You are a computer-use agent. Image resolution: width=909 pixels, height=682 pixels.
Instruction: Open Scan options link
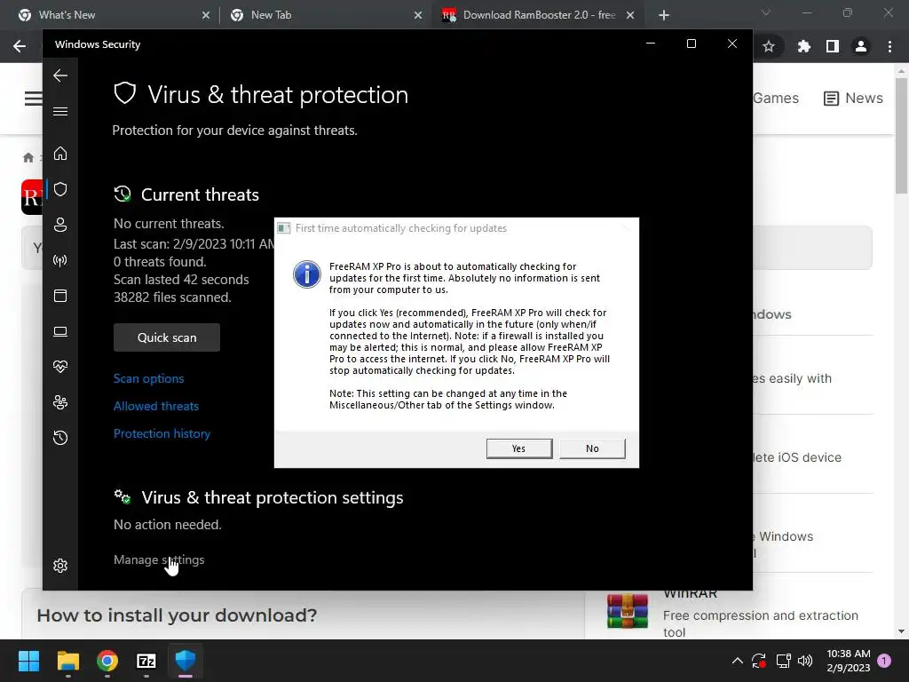click(x=148, y=378)
